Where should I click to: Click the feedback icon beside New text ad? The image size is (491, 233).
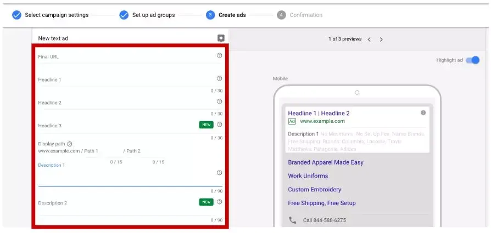221,38
